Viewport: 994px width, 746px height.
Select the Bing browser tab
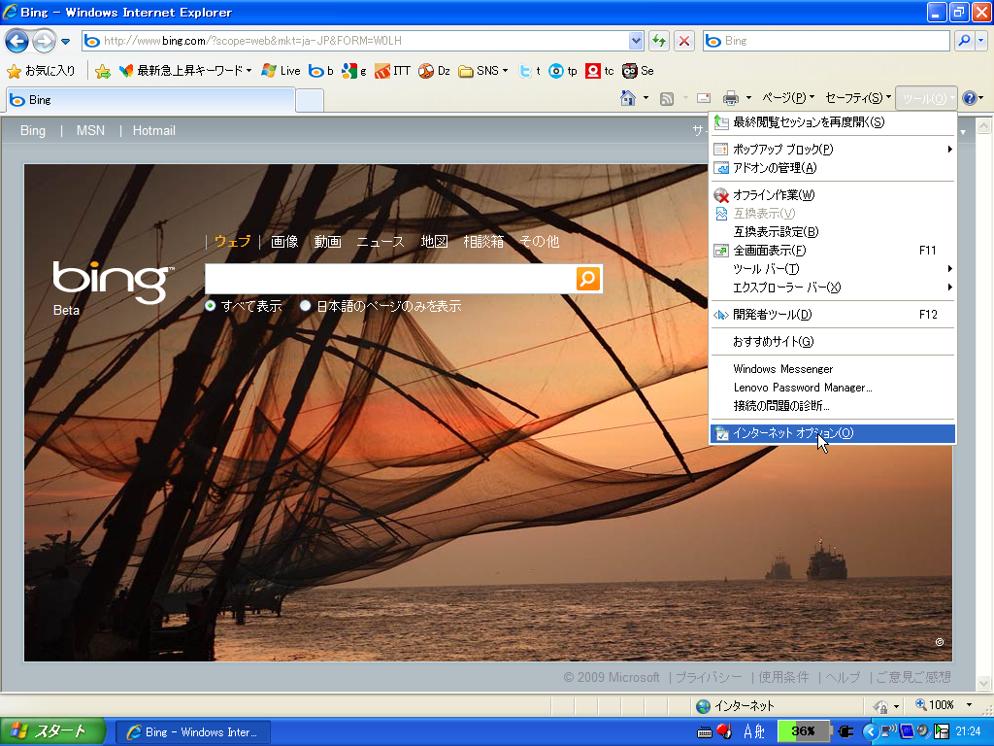pos(150,100)
